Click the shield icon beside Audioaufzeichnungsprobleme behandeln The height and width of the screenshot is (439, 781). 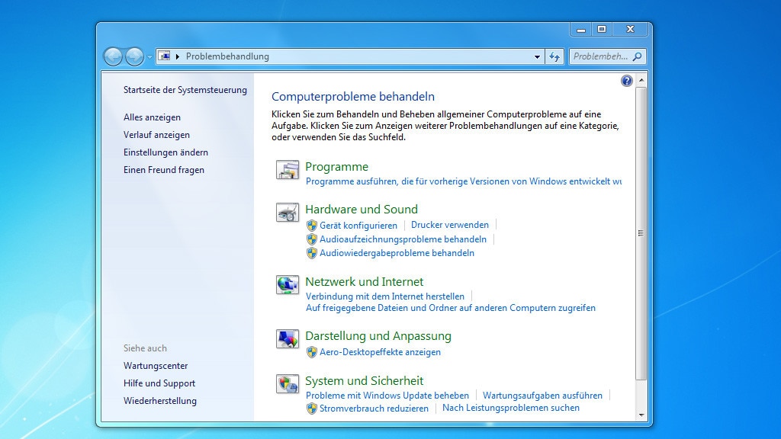tap(312, 239)
